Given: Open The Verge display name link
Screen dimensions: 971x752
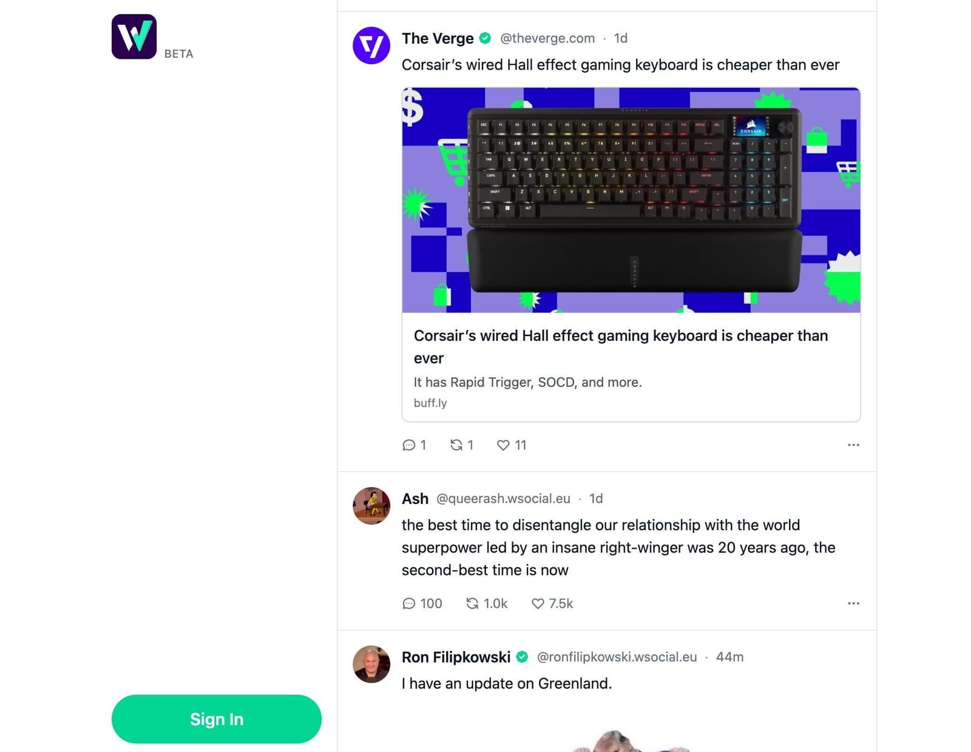Looking at the screenshot, I should (x=438, y=38).
